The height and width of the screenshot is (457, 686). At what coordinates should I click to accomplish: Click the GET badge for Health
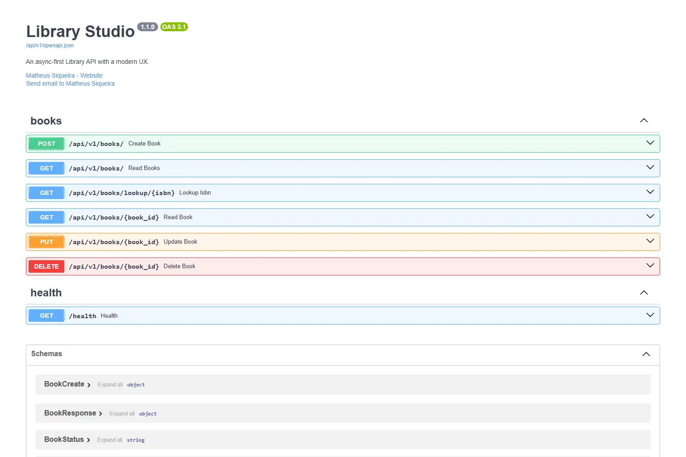pos(46,316)
